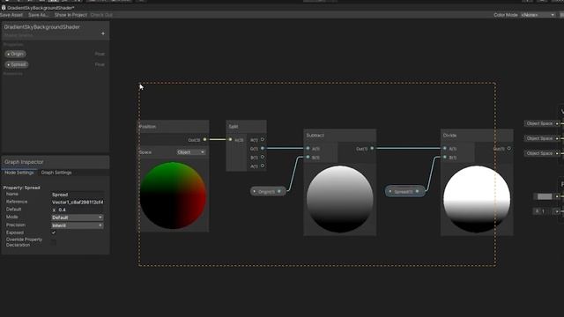Switch to the Graph Settings tab
The width and height of the screenshot is (564, 317).
click(56, 173)
